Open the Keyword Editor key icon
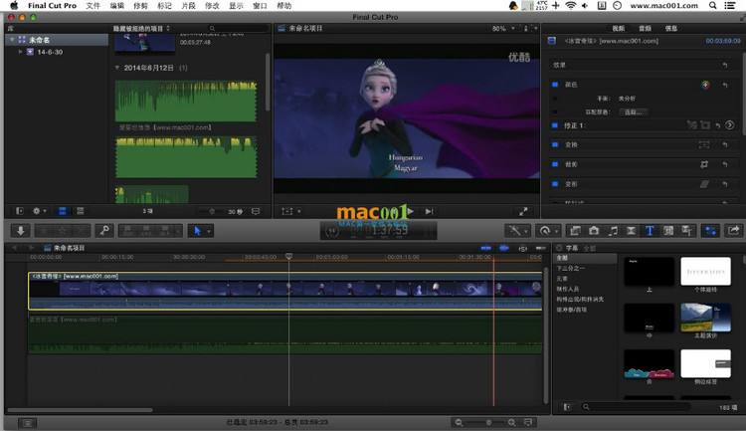Image resolution: width=746 pixels, height=431 pixels. click(104, 231)
